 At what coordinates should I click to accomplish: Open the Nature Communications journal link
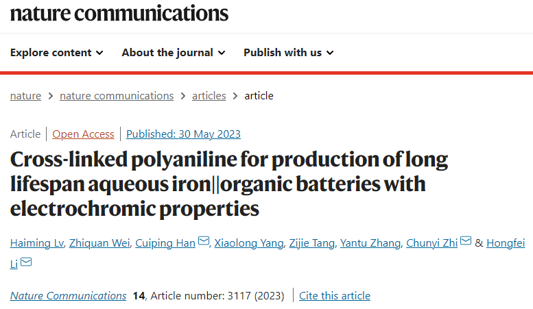pyautogui.click(x=68, y=296)
